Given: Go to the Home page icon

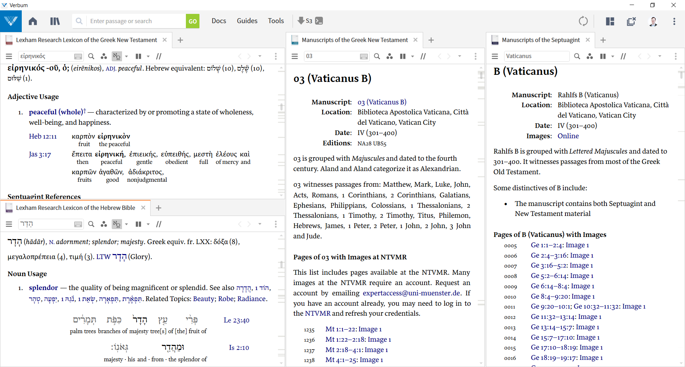Looking at the screenshot, I should 33,21.
